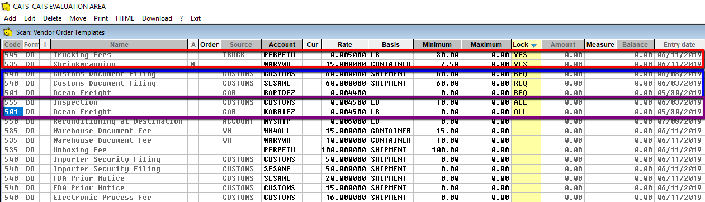Click the 07/08/2019 entry date cell
The image size is (705, 202).
point(679,121)
